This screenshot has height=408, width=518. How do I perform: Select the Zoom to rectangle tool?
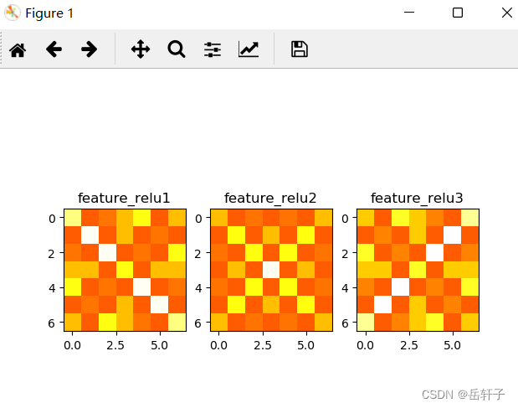[177, 49]
